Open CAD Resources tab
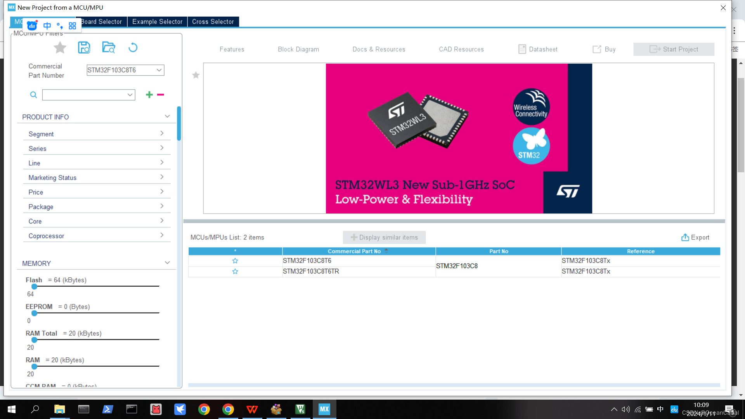745x419 pixels. point(461,49)
